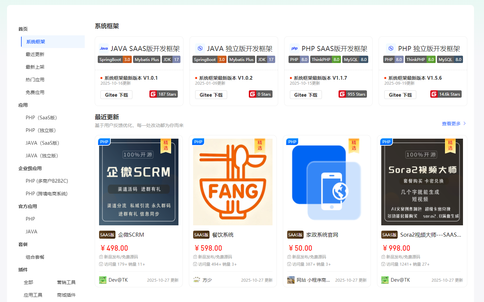
Task: Click the ￥498.00 price
Action: tap(114, 248)
